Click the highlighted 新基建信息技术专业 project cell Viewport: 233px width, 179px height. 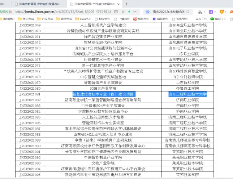click(x=103, y=94)
